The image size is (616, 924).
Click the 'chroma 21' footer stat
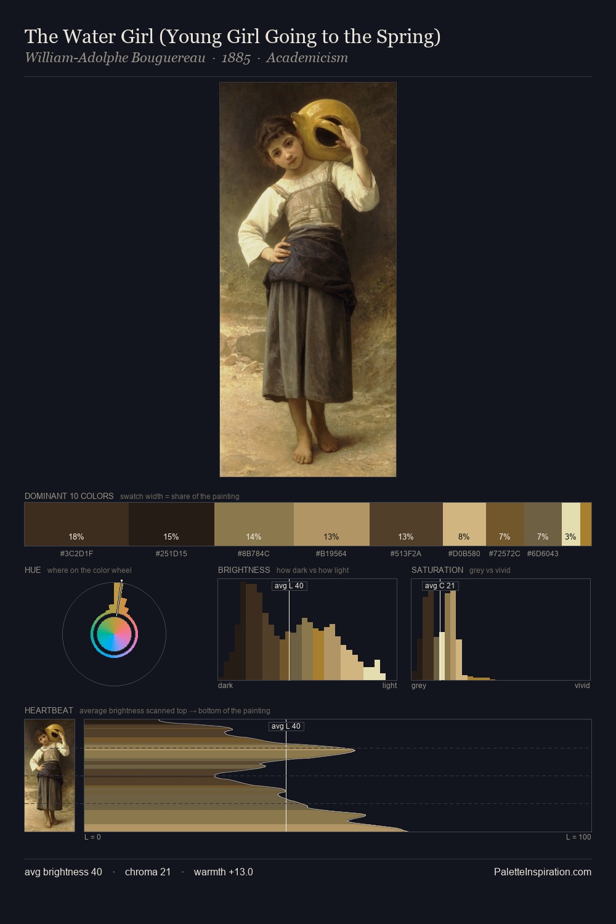[148, 872]
